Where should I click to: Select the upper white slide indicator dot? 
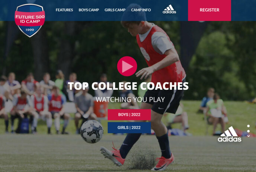click(x=248, y=126)
